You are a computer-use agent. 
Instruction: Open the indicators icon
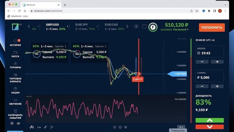[x=52, y=127]
